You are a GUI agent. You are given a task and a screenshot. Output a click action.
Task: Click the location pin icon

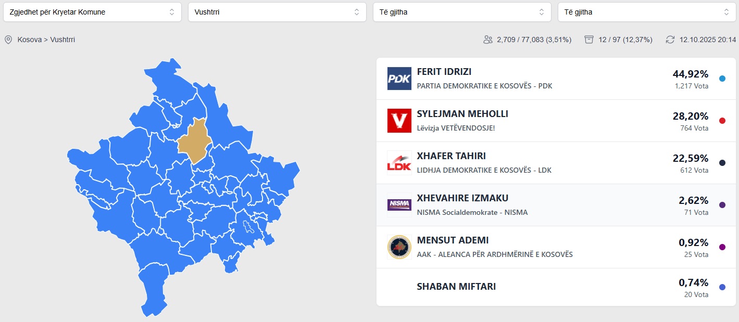8,40
